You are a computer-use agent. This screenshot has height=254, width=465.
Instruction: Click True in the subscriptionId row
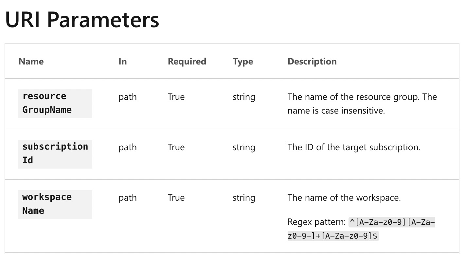click(176, 147)
